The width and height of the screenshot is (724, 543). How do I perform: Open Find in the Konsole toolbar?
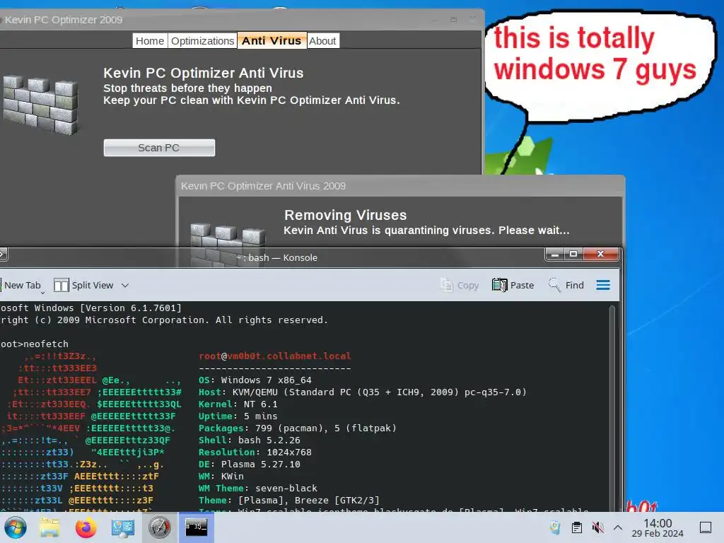pyautogui.click(x=566, y=286)
